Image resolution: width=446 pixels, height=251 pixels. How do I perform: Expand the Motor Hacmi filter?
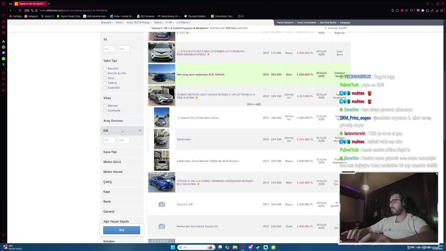click(x=122, y=172)
